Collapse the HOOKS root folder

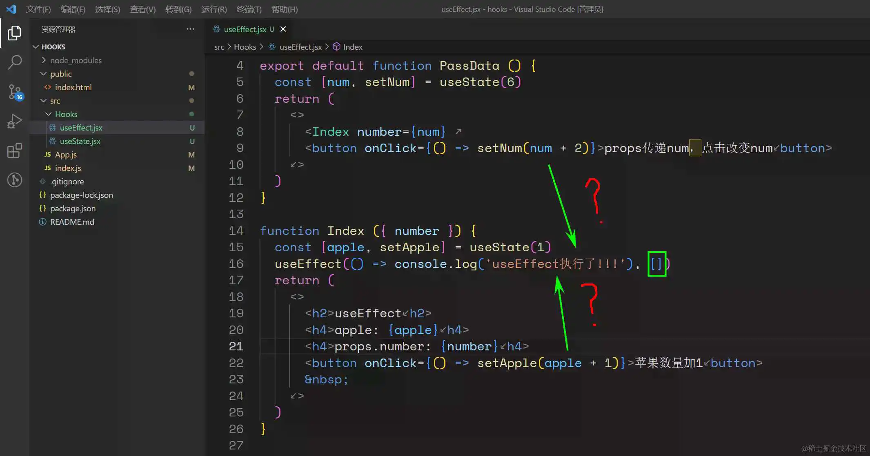[x=36, y=47]
